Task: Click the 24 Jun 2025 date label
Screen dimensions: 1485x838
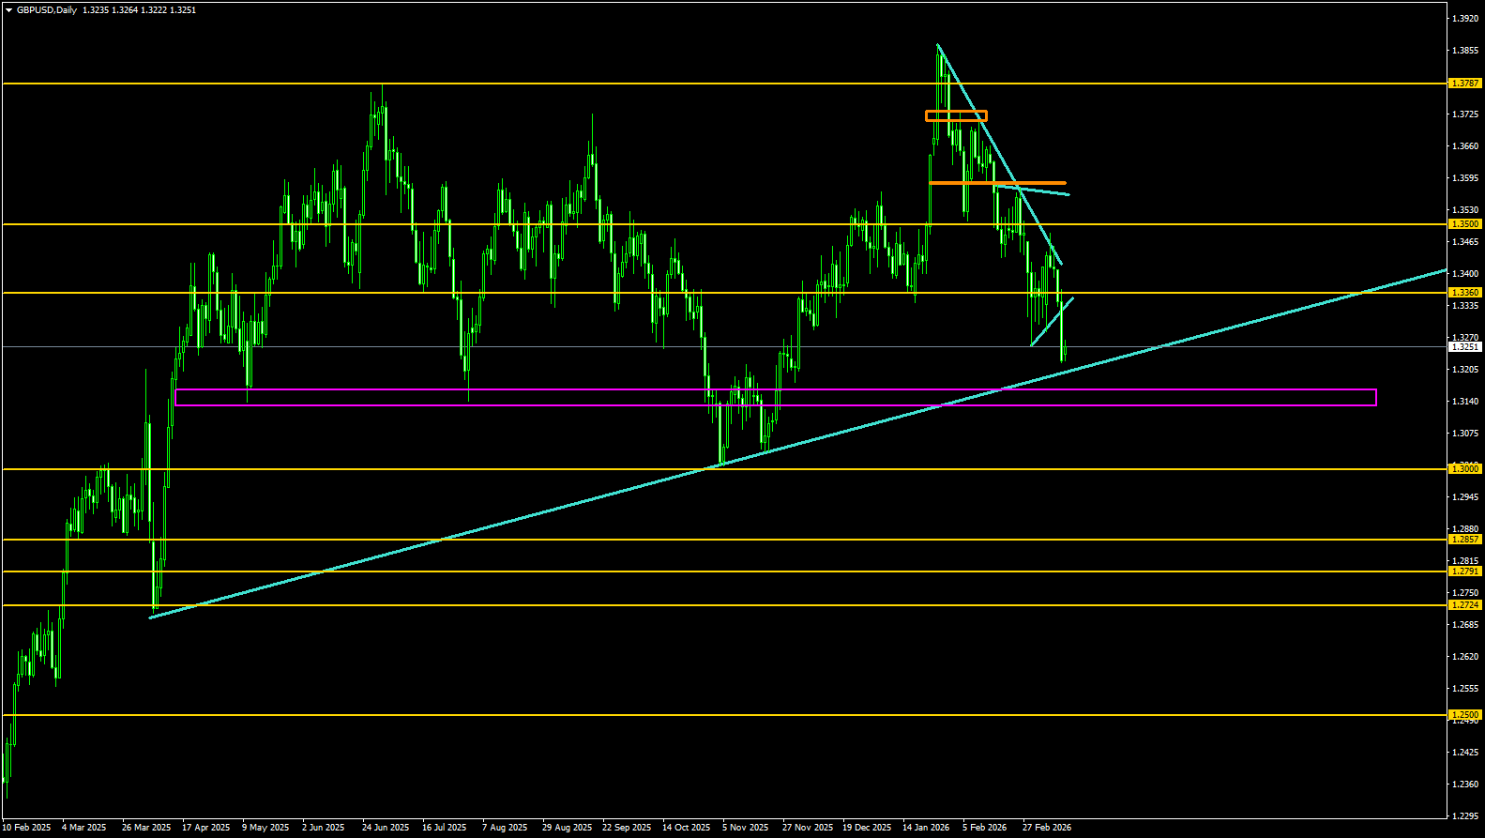Action: pyautogui.click(x=386, y=828)
